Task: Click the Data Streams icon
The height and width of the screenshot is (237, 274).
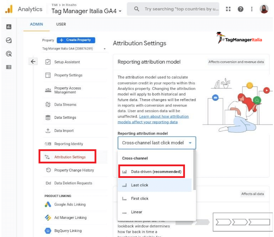Action: [x=48, y=104]
